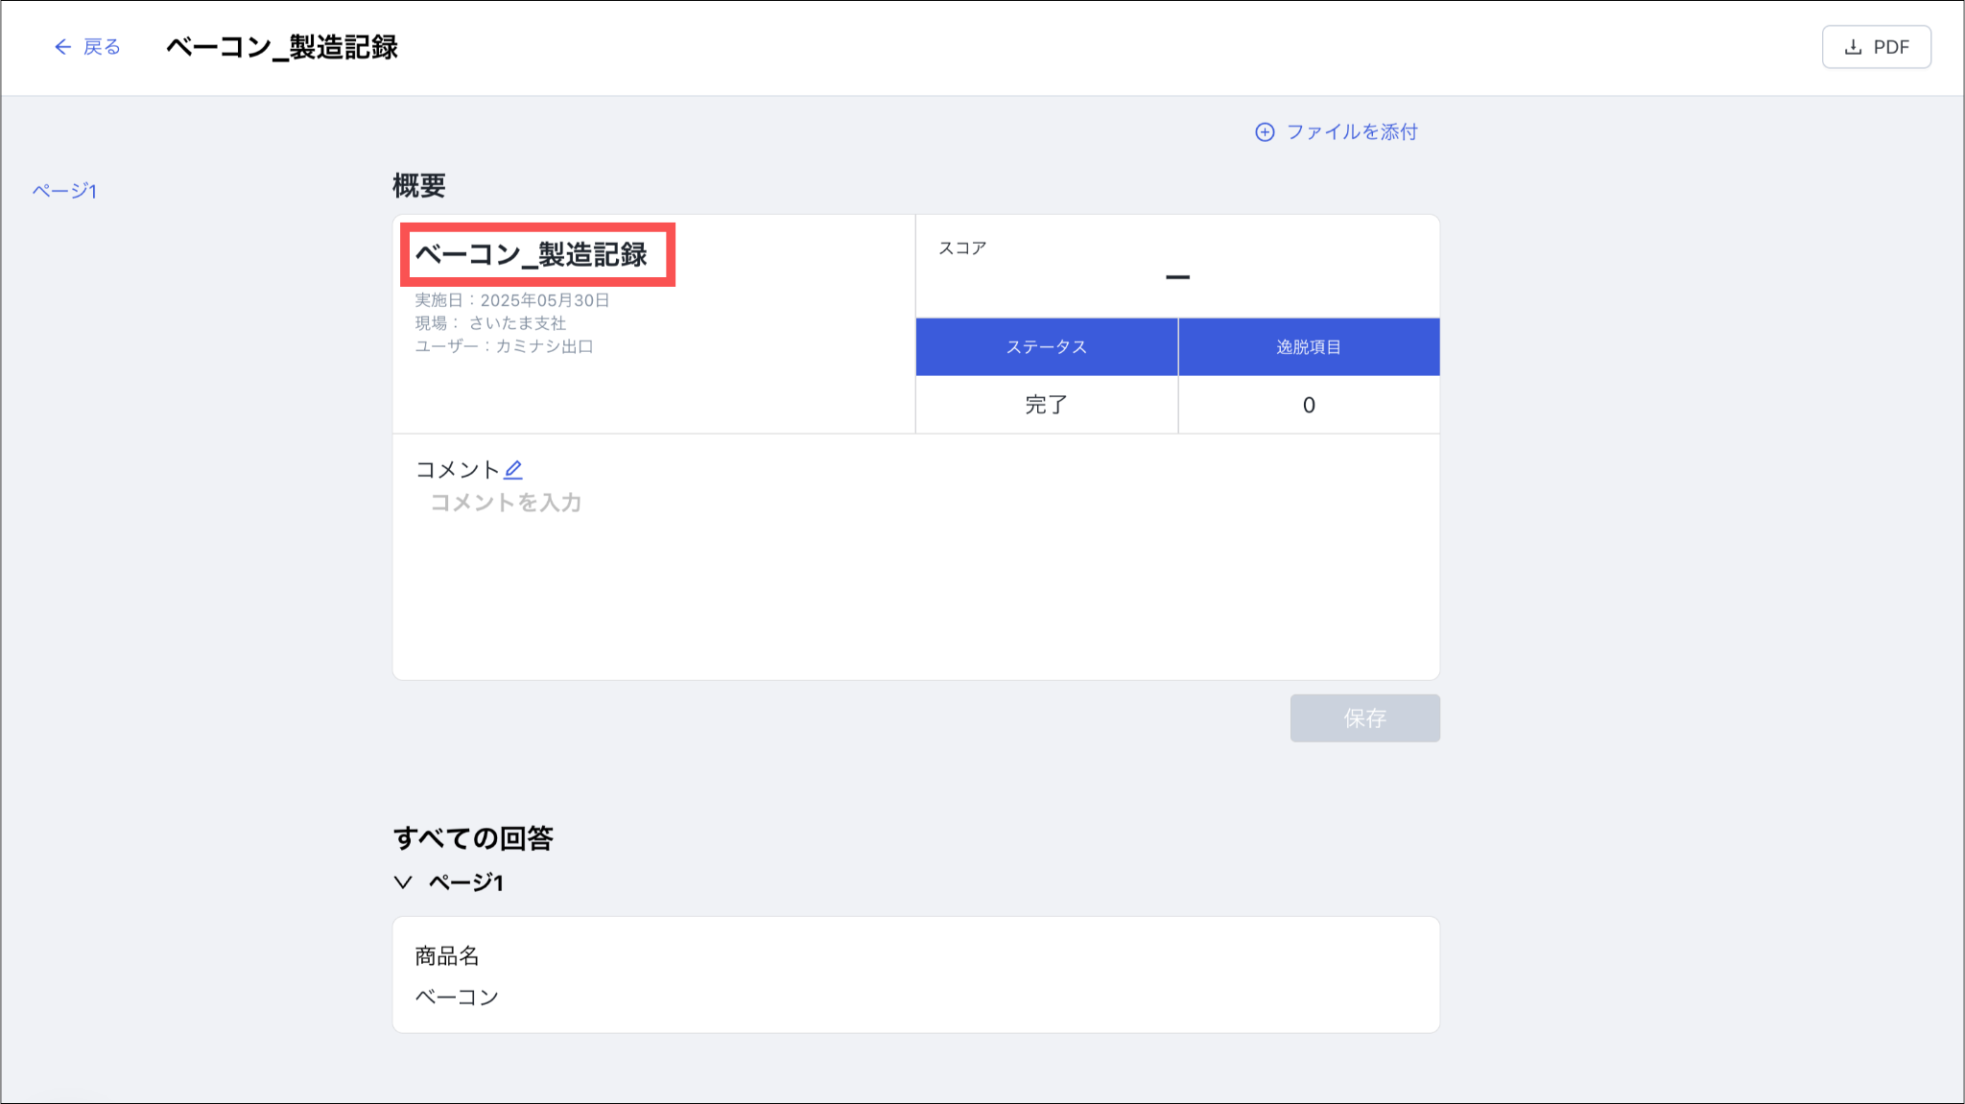Image resolution: width=1965 pixels, height=1104 pixels.
Task: Click the 逸脱項目 column header
Action: pyautogui.click(x=1309, y=347)
